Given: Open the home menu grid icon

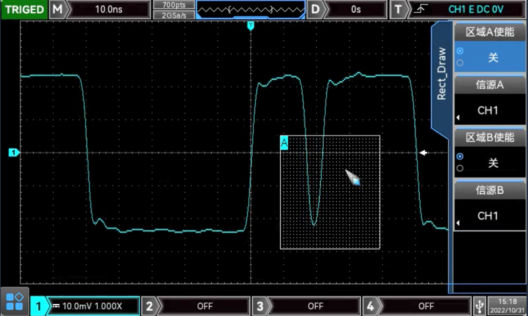Looking at the screenshot, I should coord(15,301).
